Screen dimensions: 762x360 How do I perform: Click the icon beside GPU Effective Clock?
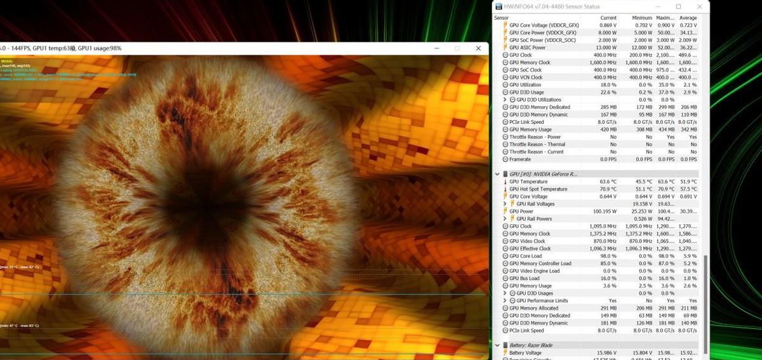[505, 249]
